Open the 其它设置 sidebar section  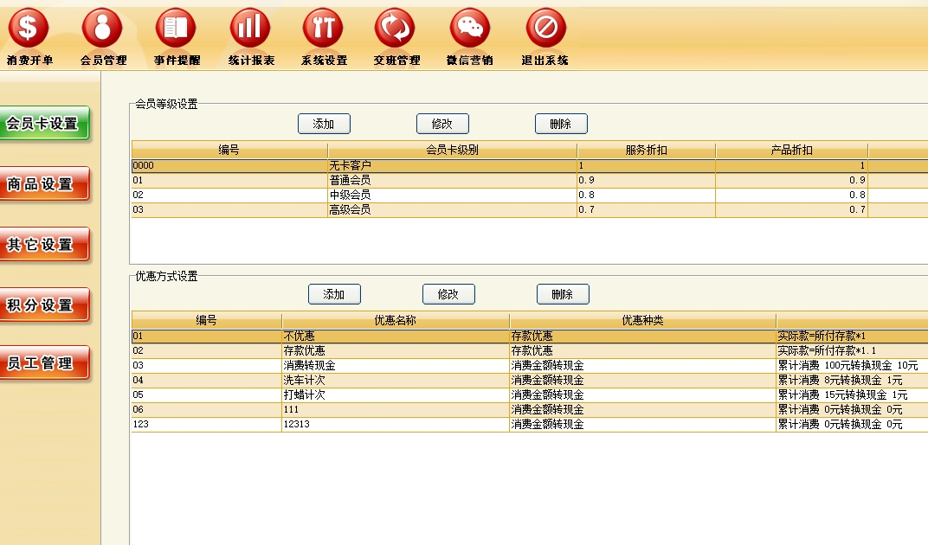pos(44,245)
